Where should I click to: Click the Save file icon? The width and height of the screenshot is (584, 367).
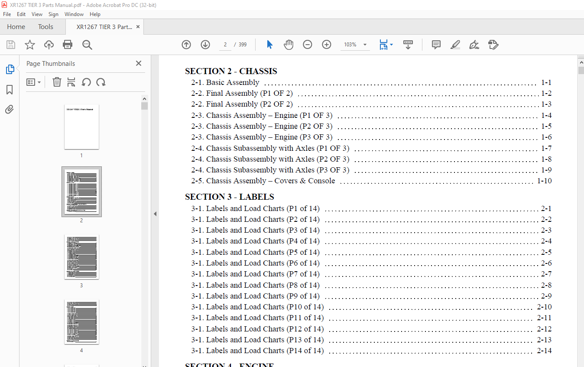point(11,45)
